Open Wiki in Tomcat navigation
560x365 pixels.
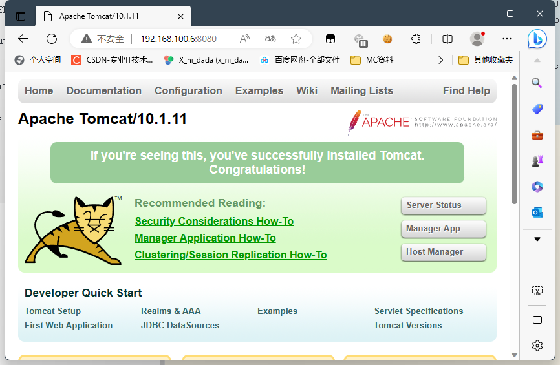(307, 90)
